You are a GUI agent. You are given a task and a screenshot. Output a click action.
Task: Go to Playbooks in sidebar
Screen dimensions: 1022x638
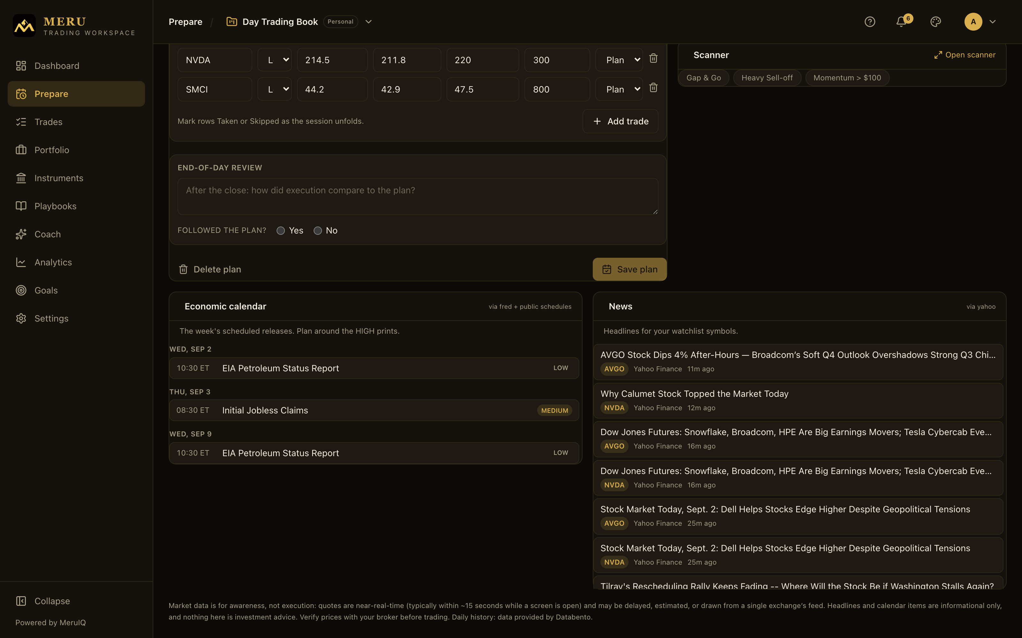(76, 206)
